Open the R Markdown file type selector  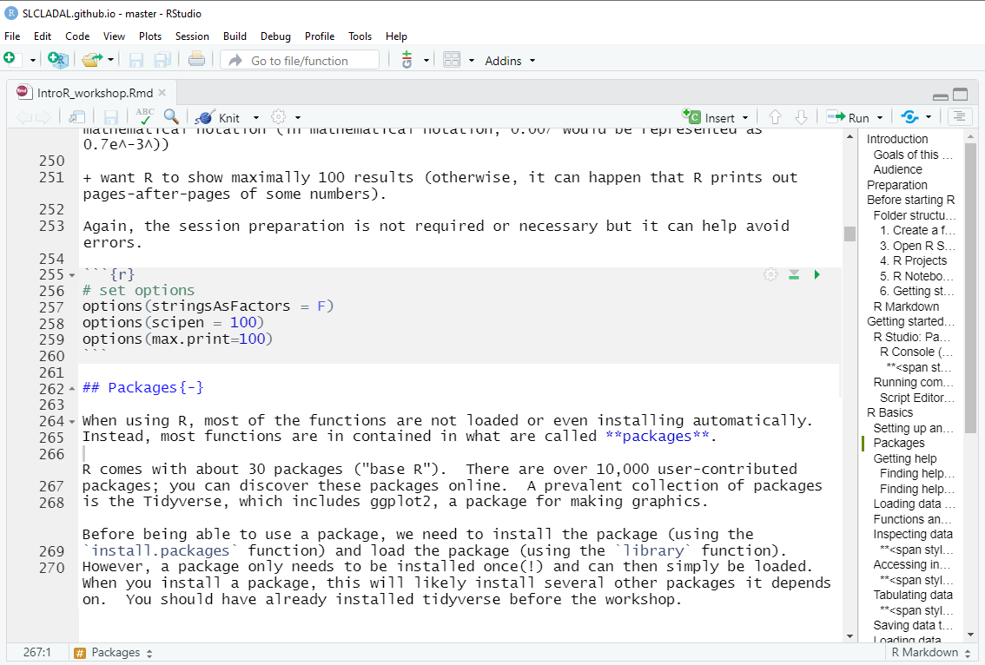pos(931,653)
